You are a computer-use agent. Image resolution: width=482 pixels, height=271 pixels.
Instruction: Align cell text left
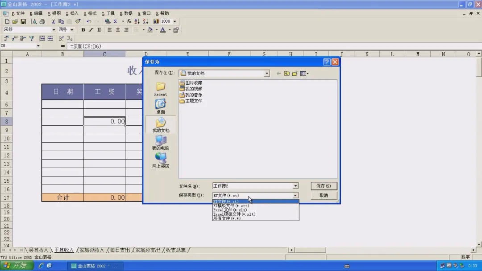109,30
